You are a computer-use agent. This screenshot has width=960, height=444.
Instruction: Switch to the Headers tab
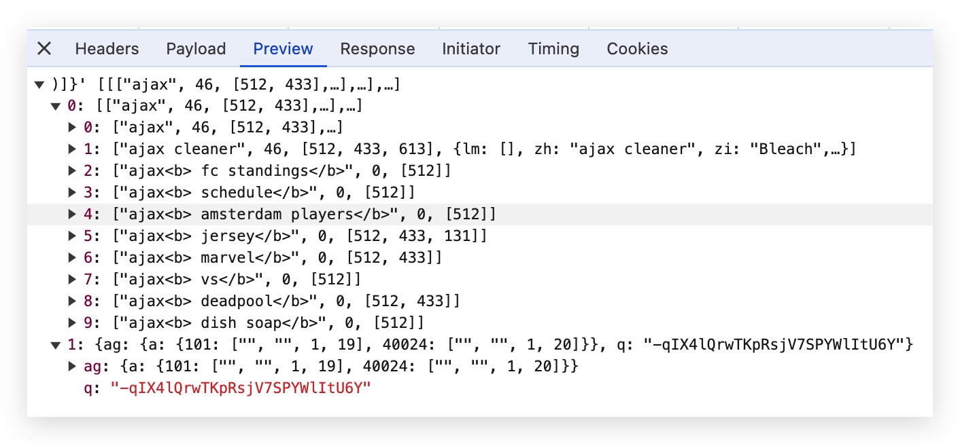tap(107, 49)
